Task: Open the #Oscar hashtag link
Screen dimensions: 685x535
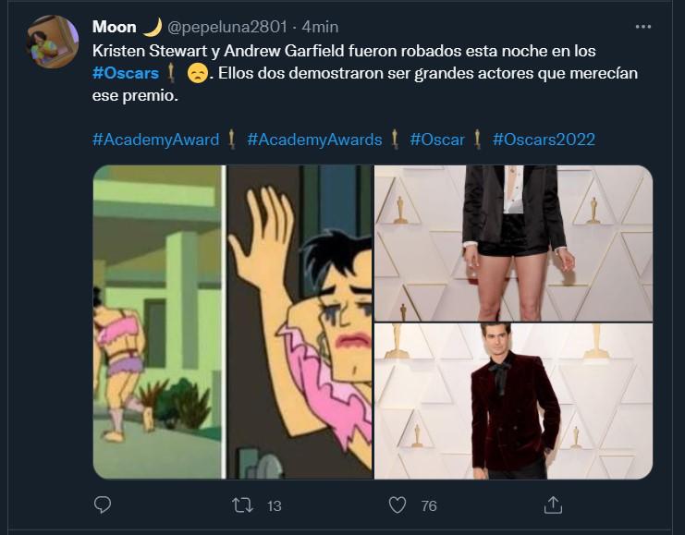Action: coord(438,140)
